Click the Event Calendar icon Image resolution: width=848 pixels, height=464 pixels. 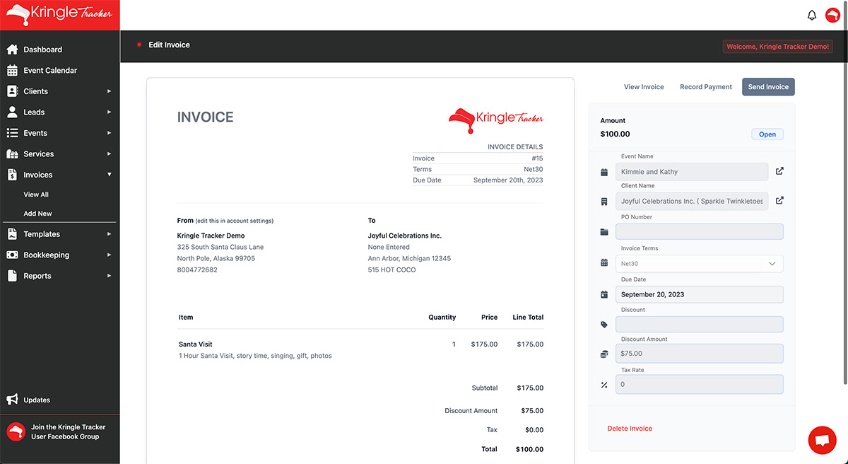(x=12, y=70)
